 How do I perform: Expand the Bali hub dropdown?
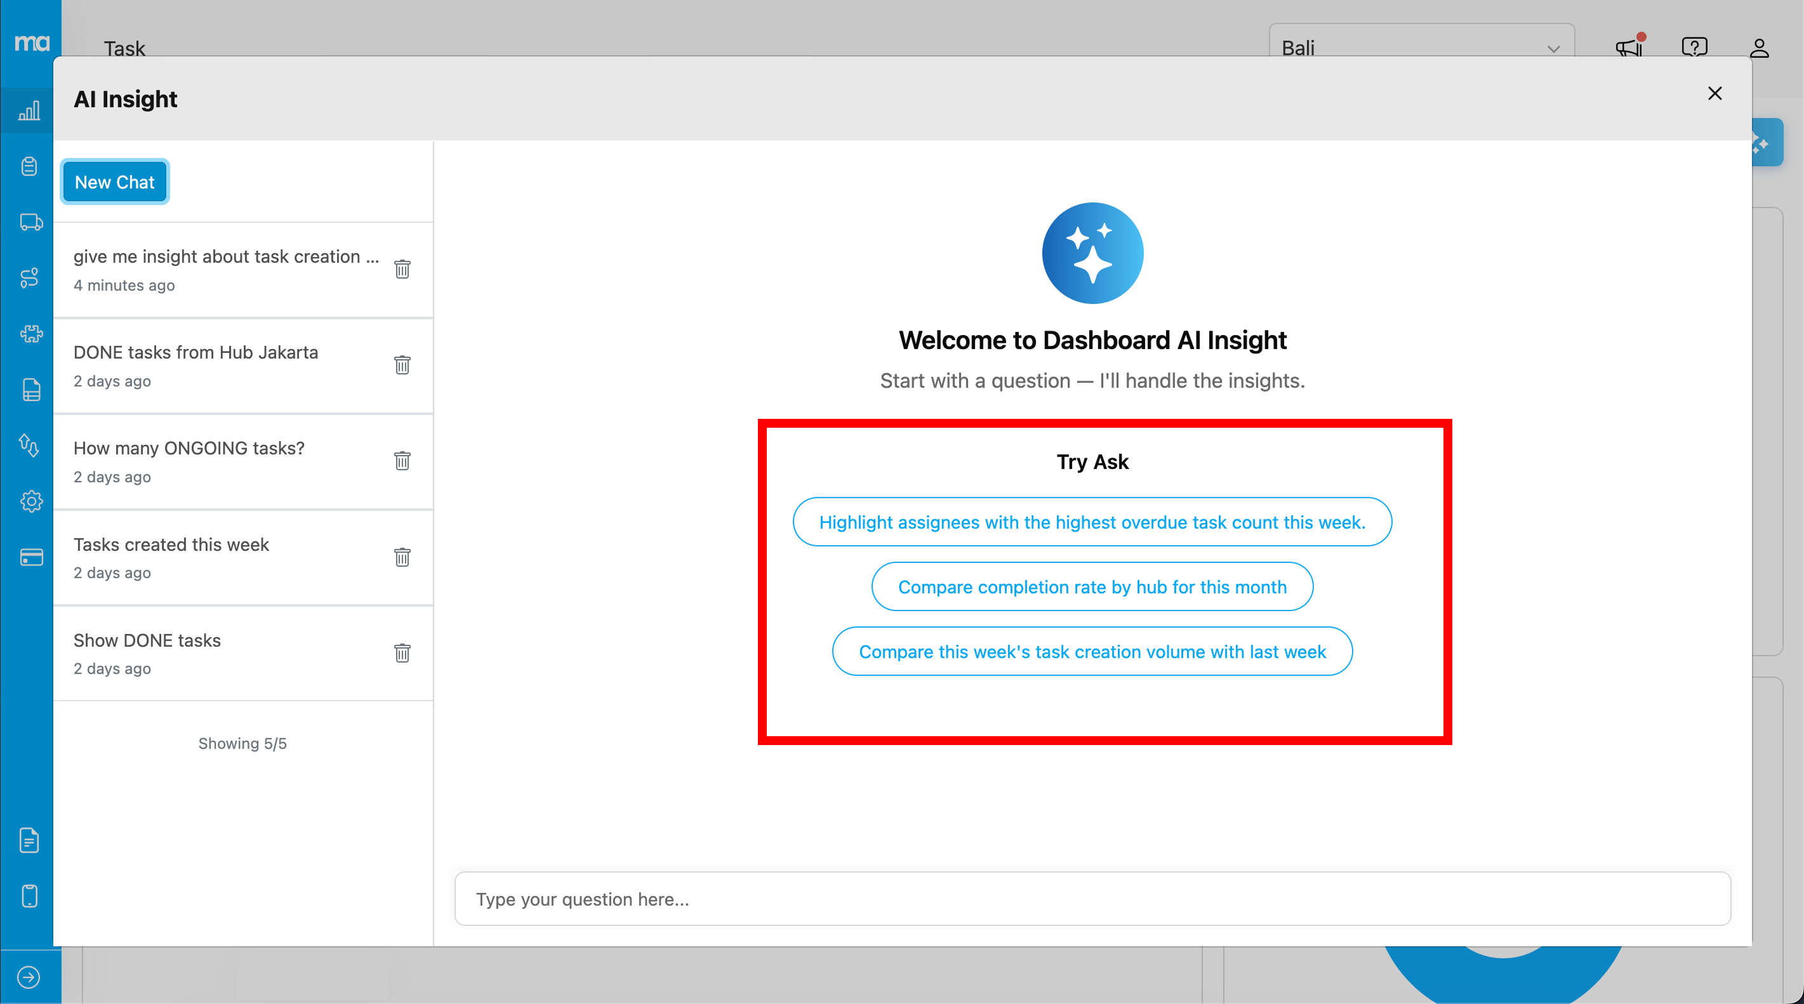1421,48
